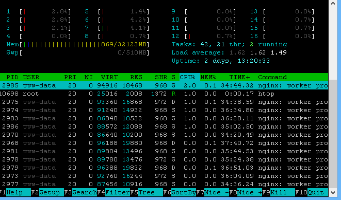The image size is (341, 200).
Task: Click the CPU 16 usage meter
Action: (282, 37)
